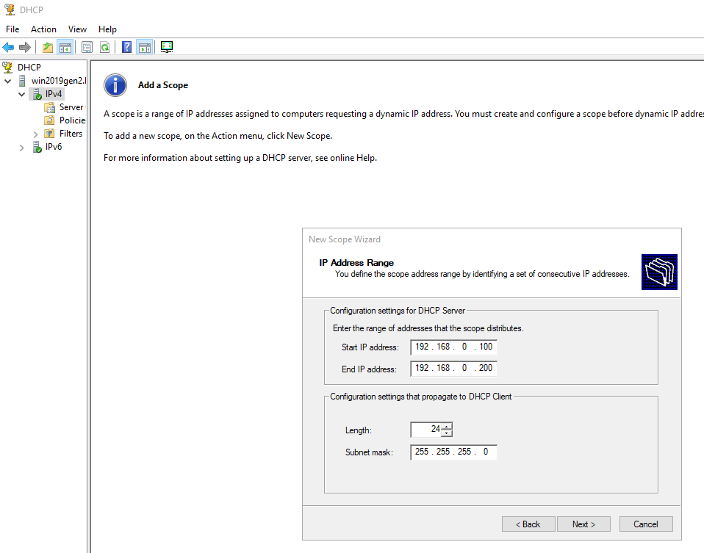704x553 pixels.
Task: Click 'Configuration settings for DHCP Server' group title
Action: (398, 311)
